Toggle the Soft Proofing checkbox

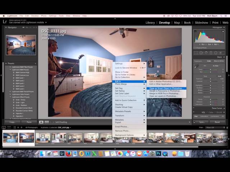click(x=54, y=122)
